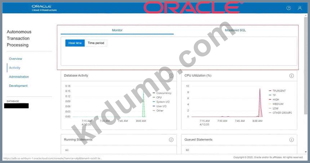Show info for Database Activity chart
The height and width of the screenshot is (163, 310).
pos(171,76)
